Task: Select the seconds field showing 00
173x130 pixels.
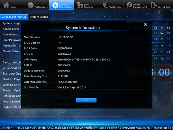Action: (164, 72)
